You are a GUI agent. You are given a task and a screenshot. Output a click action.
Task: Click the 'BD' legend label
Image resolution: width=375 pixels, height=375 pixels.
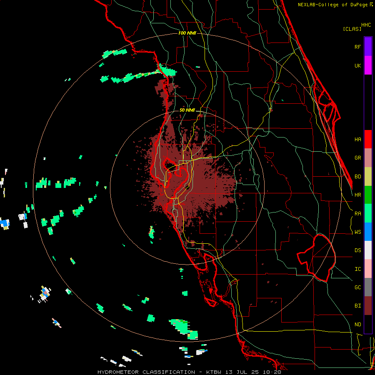tap(357, 177)
